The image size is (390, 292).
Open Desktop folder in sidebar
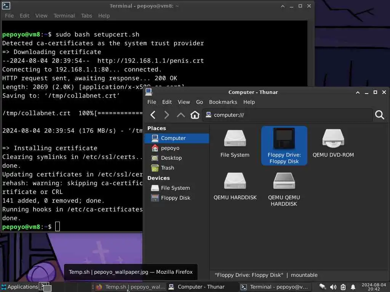177,158
